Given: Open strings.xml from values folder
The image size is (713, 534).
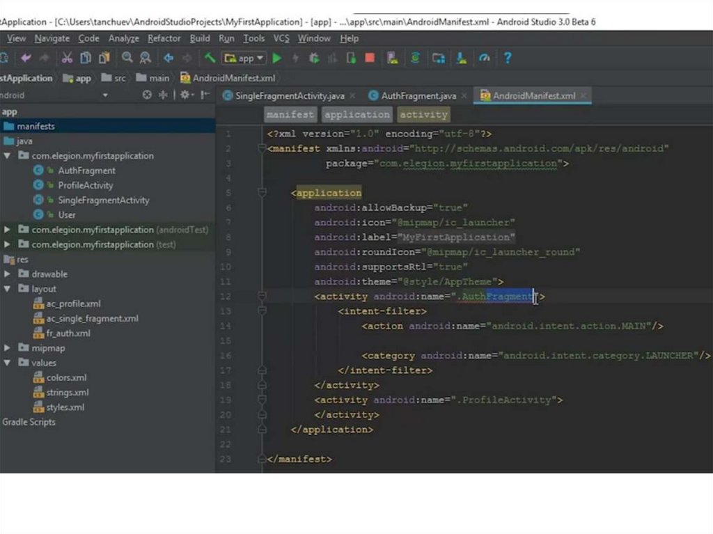Looking at the screenshot, I should [x=68, y=393].
